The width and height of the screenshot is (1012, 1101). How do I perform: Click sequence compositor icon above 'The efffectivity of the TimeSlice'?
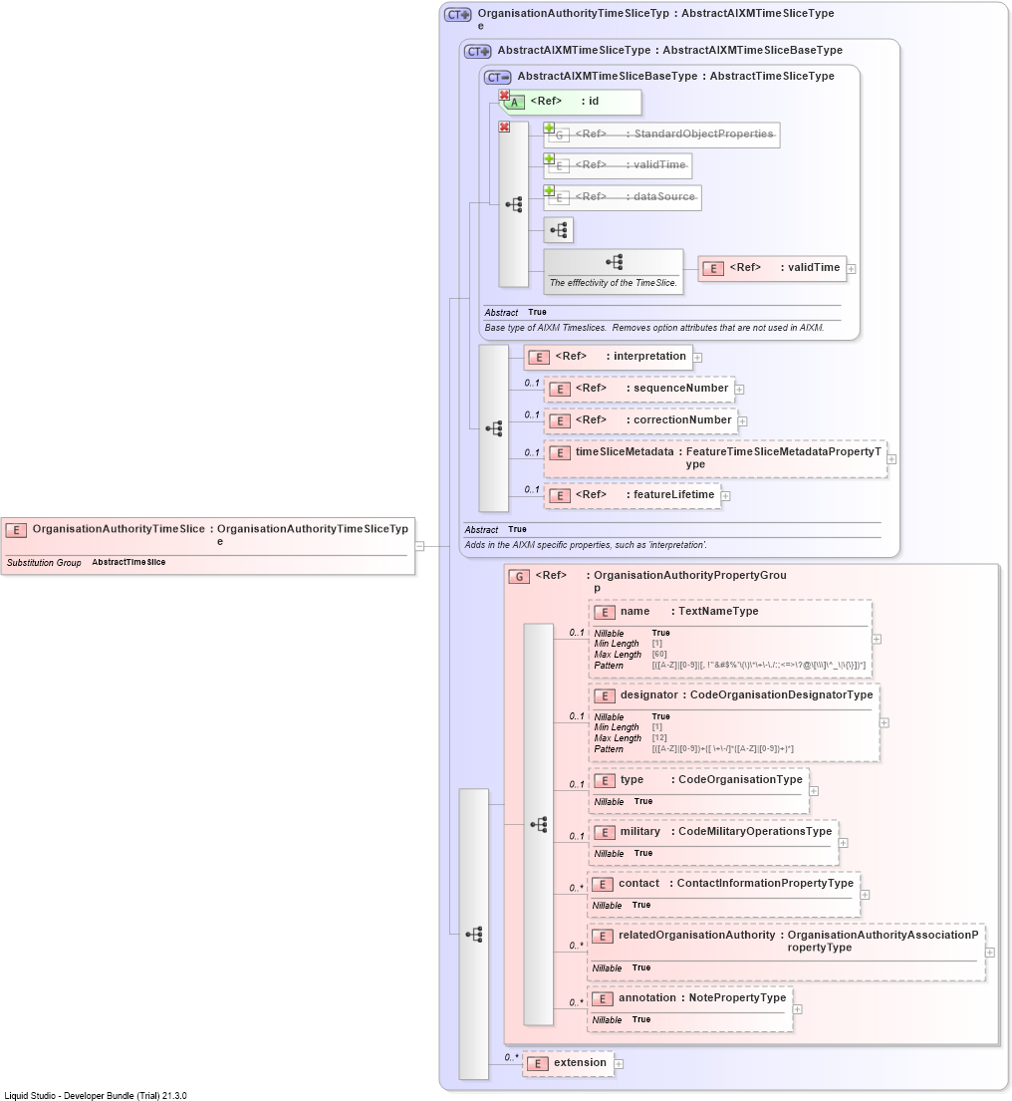[x=615, y=262]
